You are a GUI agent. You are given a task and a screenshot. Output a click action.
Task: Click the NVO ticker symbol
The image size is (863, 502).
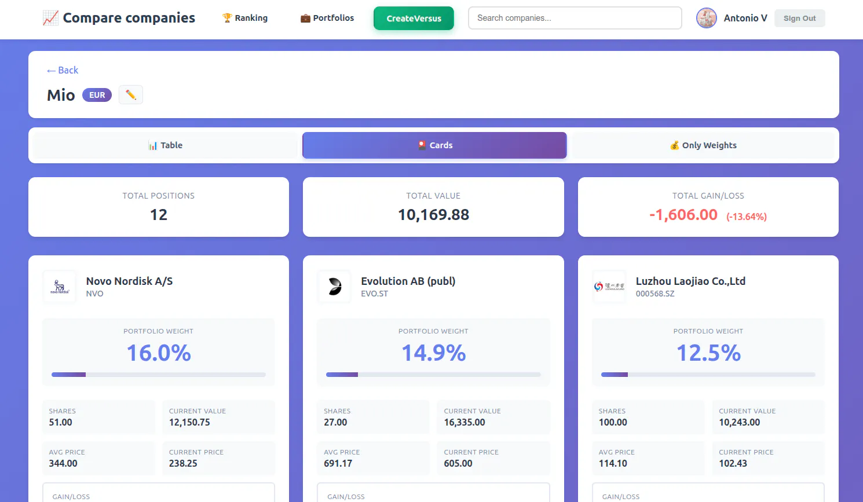click(95, 294)
